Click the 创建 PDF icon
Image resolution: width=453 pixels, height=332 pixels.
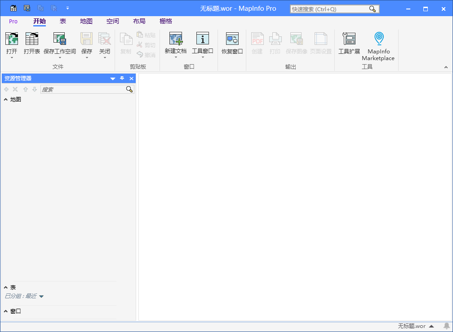point(257,39)
